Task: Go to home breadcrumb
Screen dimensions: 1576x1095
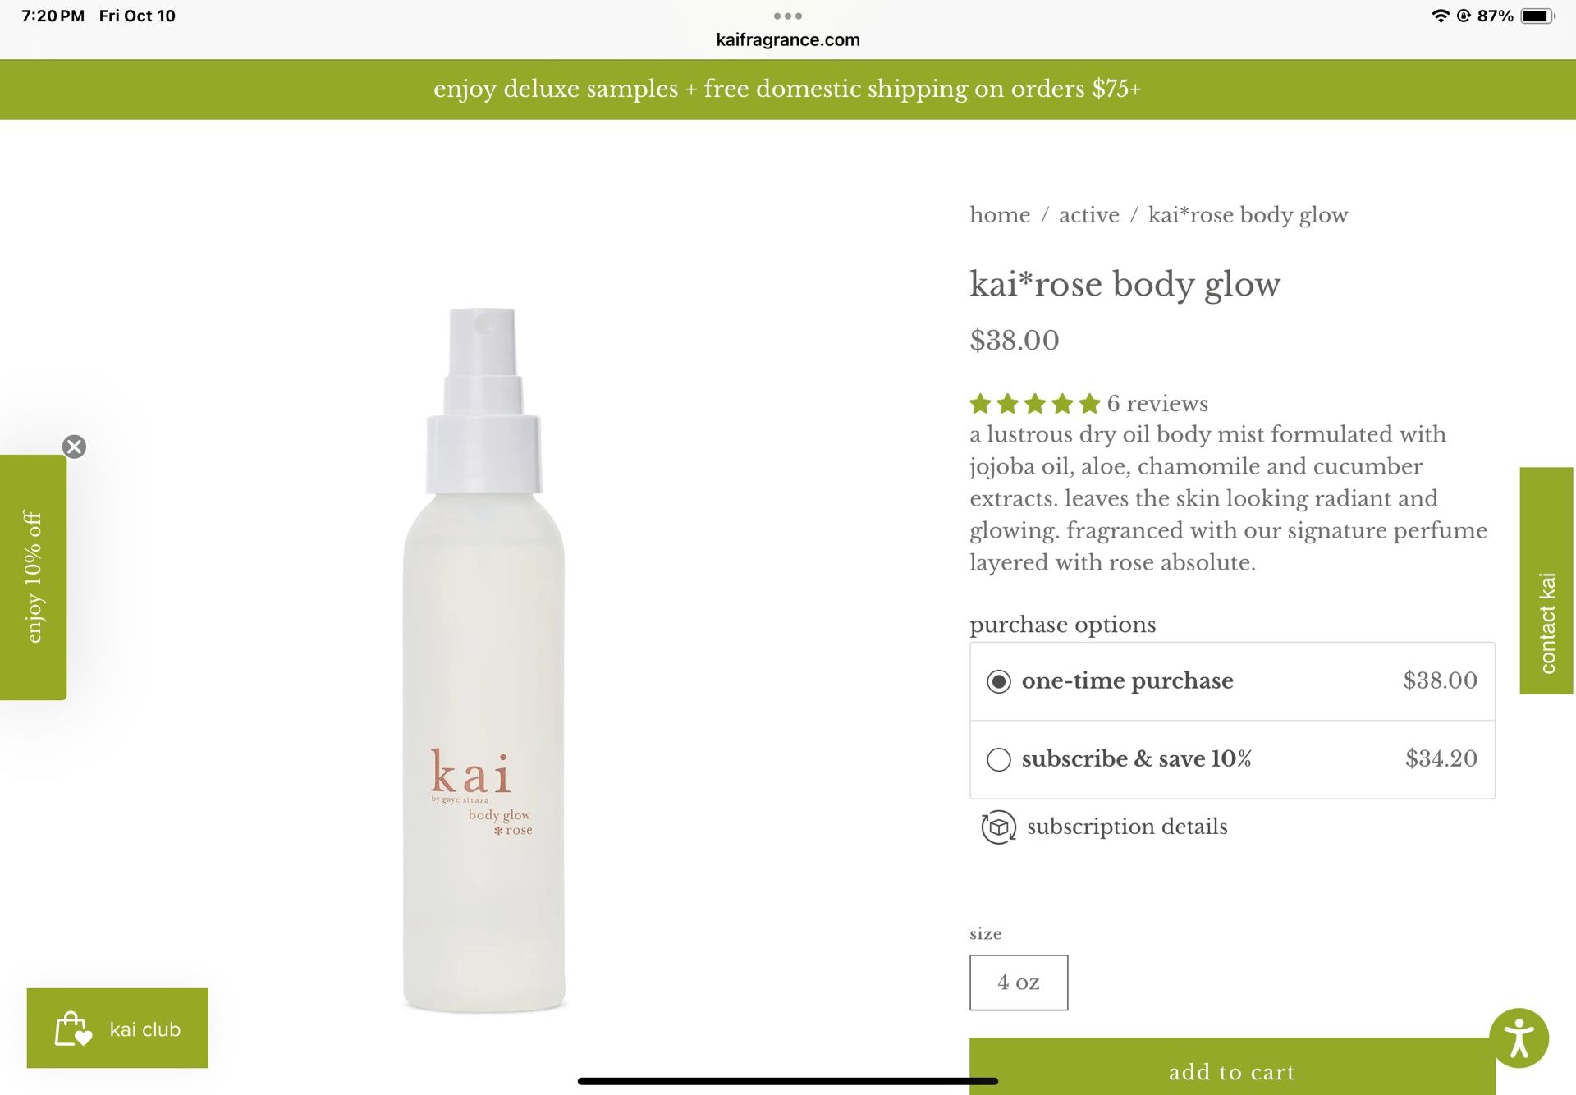Action: tap(999, 215)
